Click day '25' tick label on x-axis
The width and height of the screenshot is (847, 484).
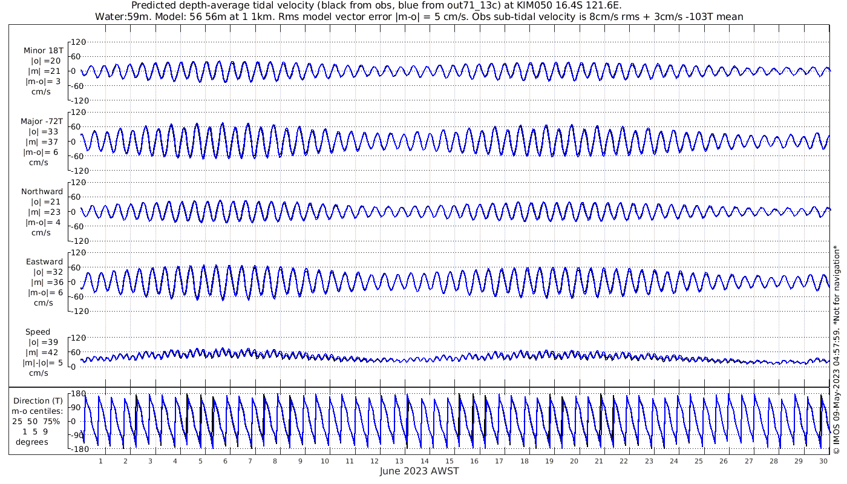point(699,460)
